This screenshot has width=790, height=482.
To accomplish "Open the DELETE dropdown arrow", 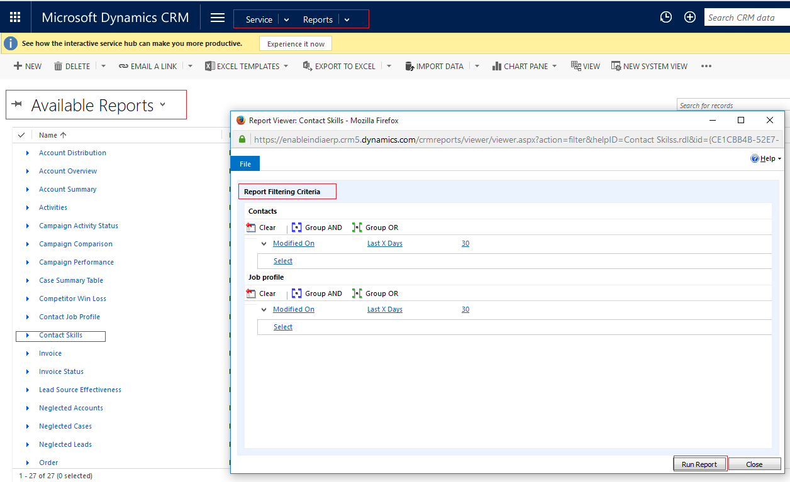I will (103, 66).
